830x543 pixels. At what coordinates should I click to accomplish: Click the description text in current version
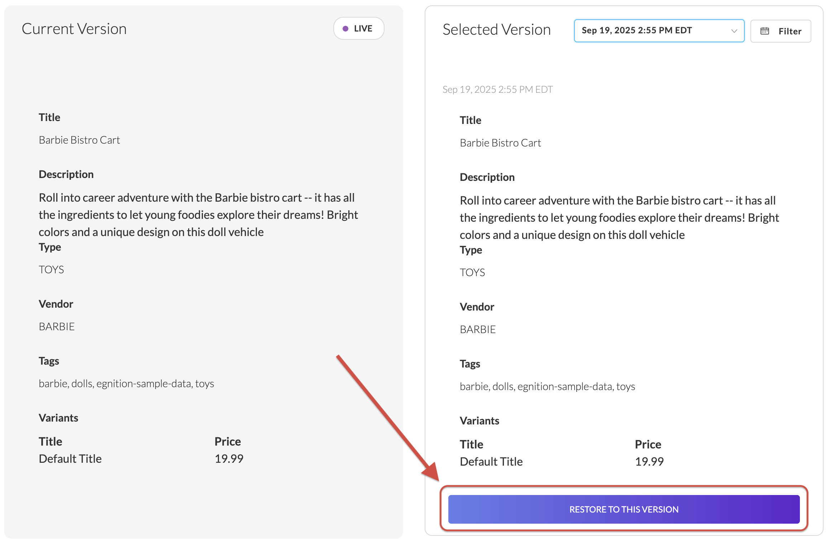click(x=198, y=215)
